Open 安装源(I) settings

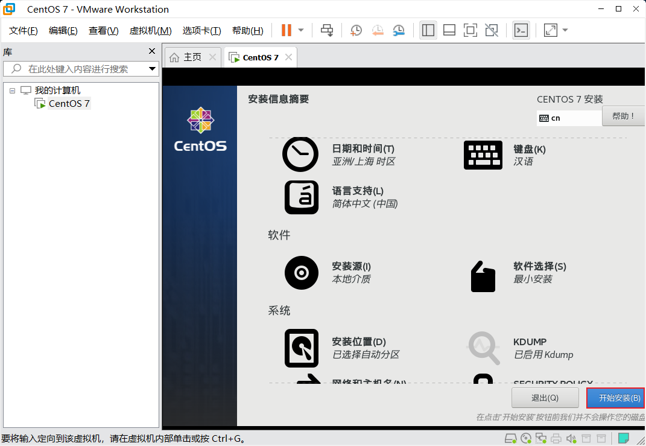point(352,266)
